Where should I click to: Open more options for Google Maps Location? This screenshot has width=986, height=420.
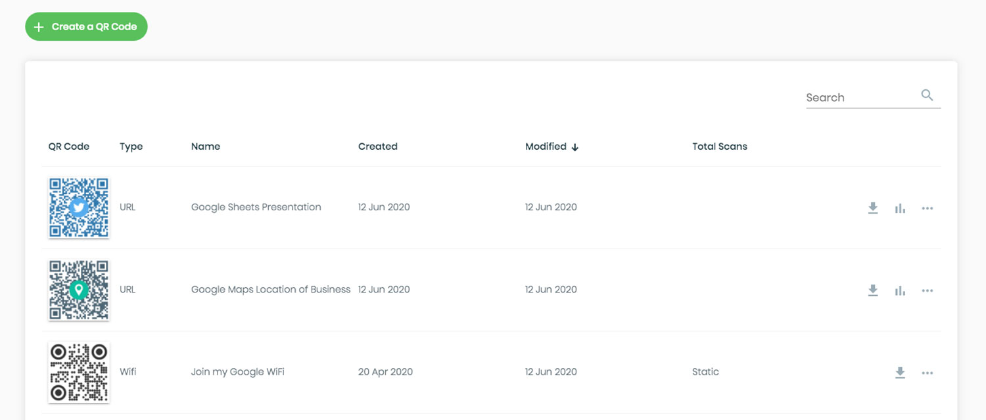click(927, 291)
